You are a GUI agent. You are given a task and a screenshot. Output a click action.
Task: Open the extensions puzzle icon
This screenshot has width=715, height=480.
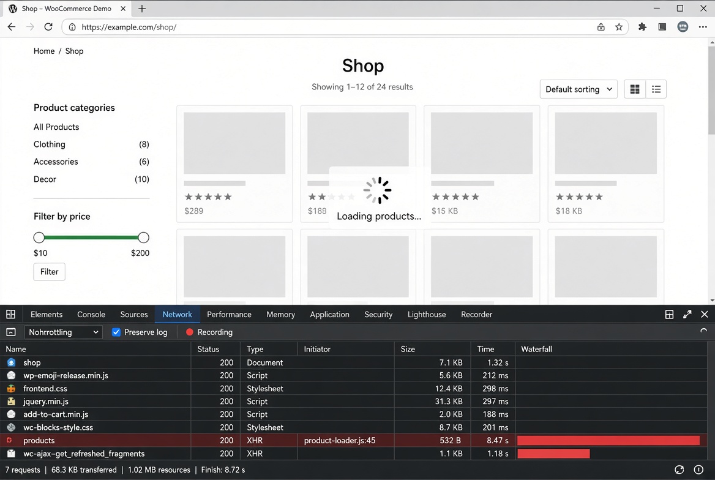(x=643, y=27)
